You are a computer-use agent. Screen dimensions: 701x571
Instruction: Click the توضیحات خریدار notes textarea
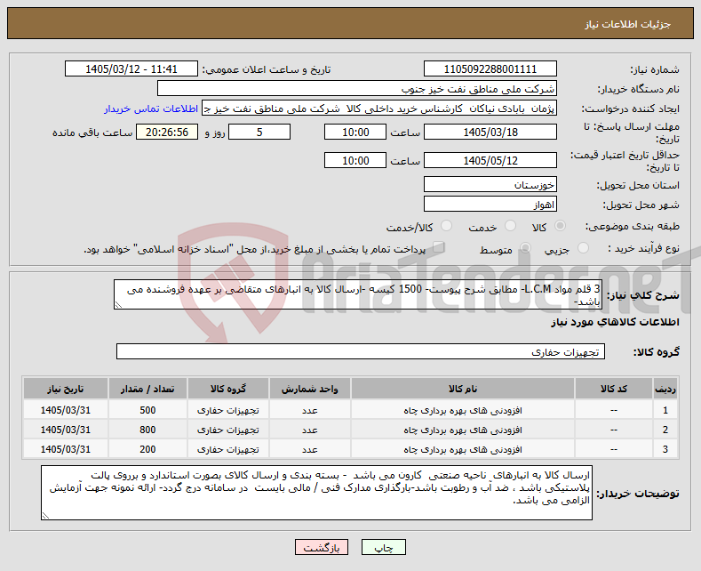(x=316, y=493)
